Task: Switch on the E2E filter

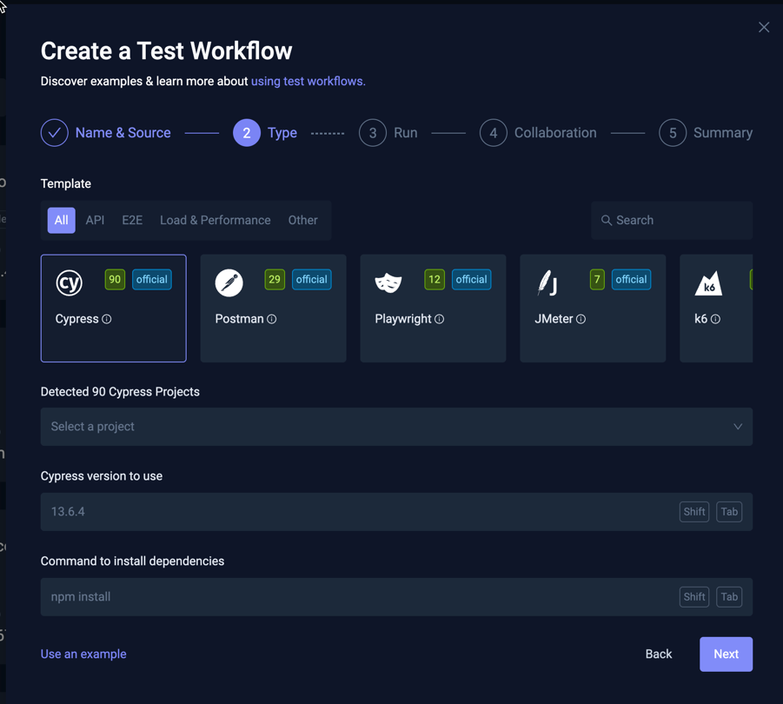Action: click(131, 220)
